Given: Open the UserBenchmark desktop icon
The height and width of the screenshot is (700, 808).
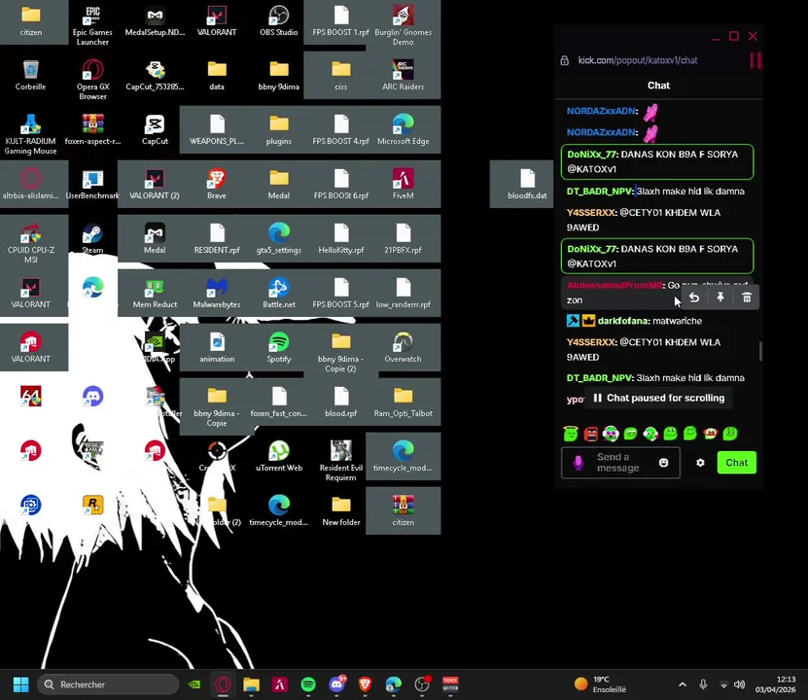Looking at the screenshot, I should pos(92,184).
